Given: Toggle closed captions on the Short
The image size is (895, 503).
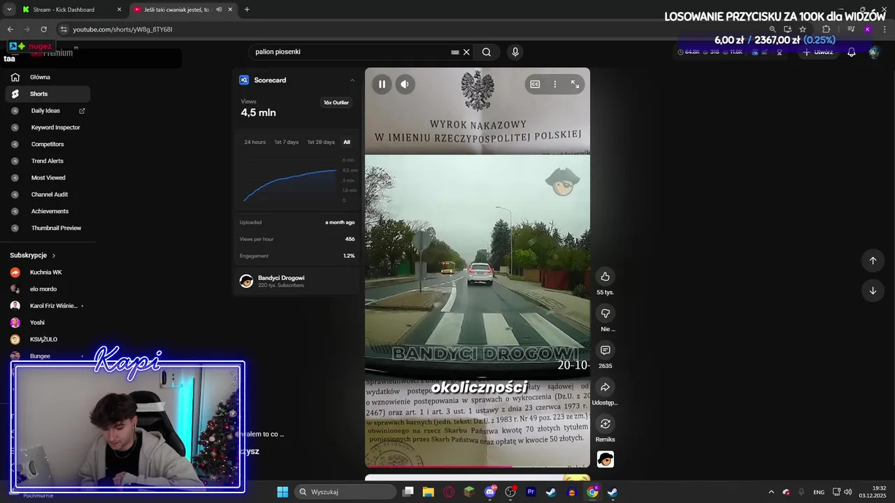Looking at the screenshot, I should [535, 85].
